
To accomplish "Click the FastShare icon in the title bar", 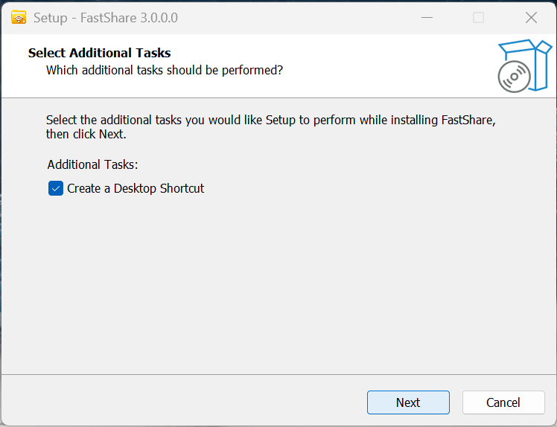I will (19, 17).
